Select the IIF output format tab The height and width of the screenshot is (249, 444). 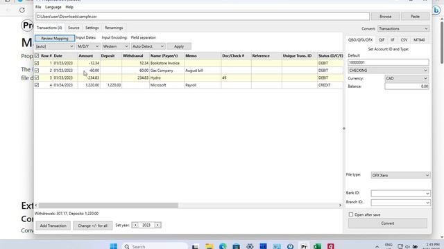pos(393,40)
